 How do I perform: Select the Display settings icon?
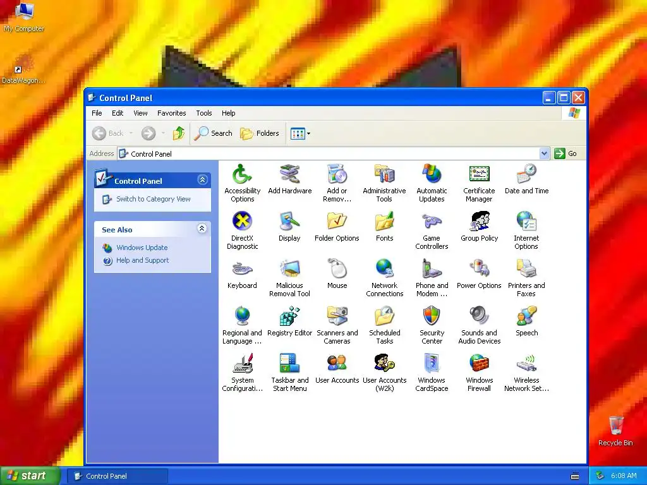tap(289, 222)
